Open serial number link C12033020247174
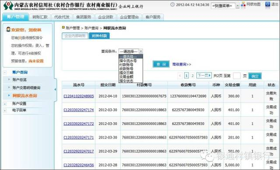Screen dimensions: 280x170 pos(79,110)
